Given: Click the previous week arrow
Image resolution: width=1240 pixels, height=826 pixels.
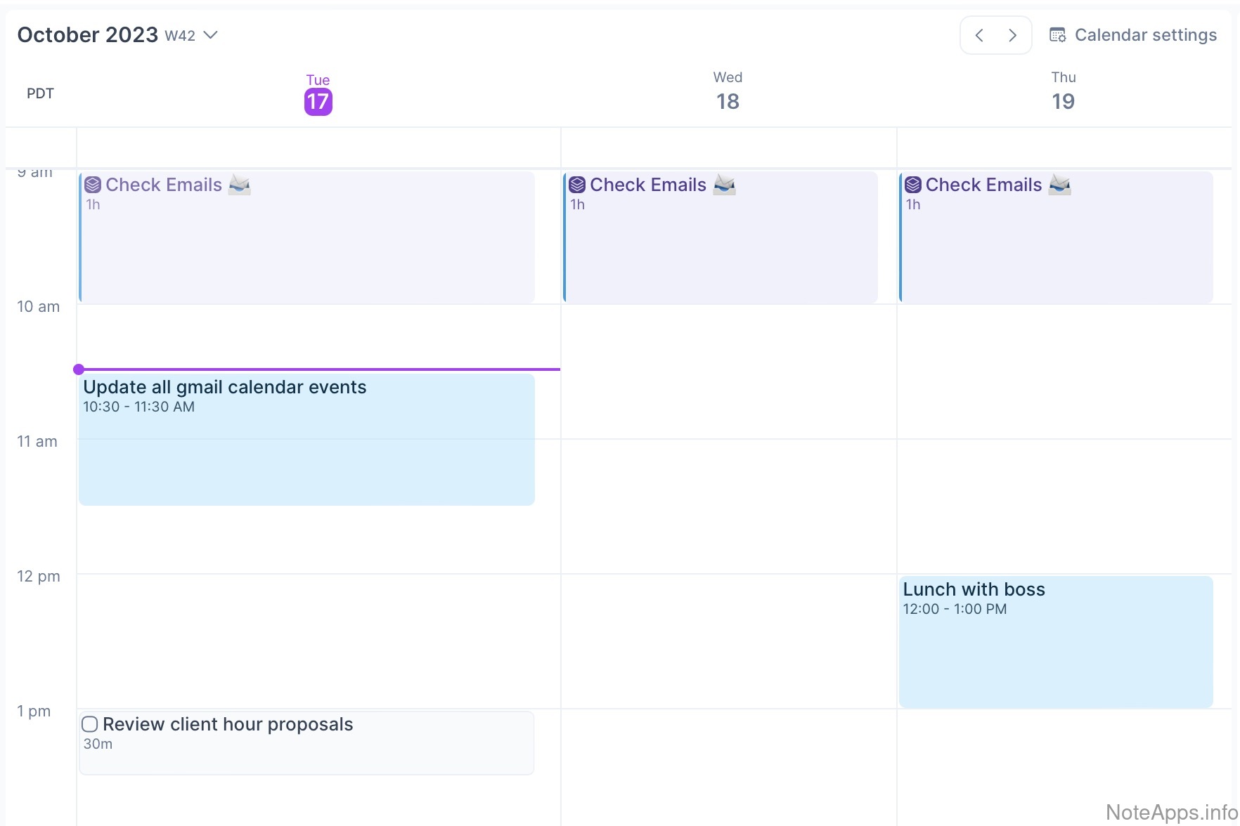Looking at the screenshot, I should point(979,35).
